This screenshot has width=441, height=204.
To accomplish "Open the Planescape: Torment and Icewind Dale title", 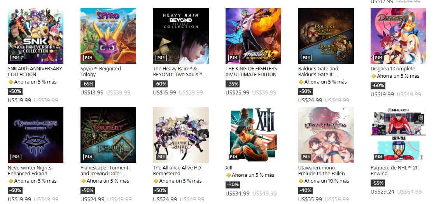I will point(104,171).
